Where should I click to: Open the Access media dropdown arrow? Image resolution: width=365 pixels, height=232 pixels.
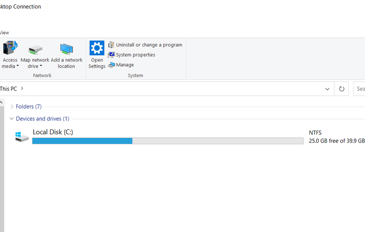tap(18, 66)
